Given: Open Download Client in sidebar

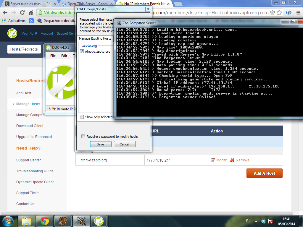Looking at the screenshot, I should pyautogui.click(x=30, y=126).
